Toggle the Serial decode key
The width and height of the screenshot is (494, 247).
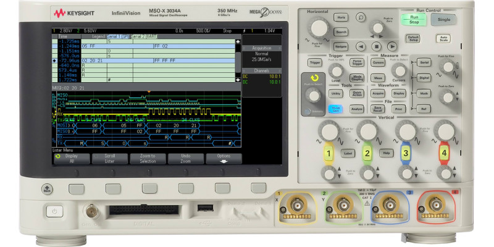(424, 62)
